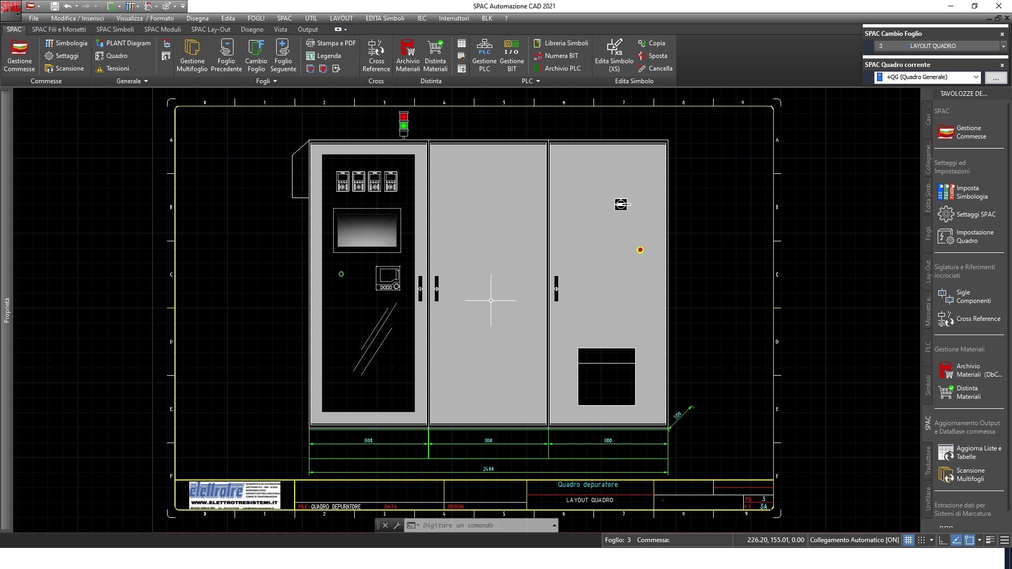Open the +QG (Quadro Generale) combo box

927,77
